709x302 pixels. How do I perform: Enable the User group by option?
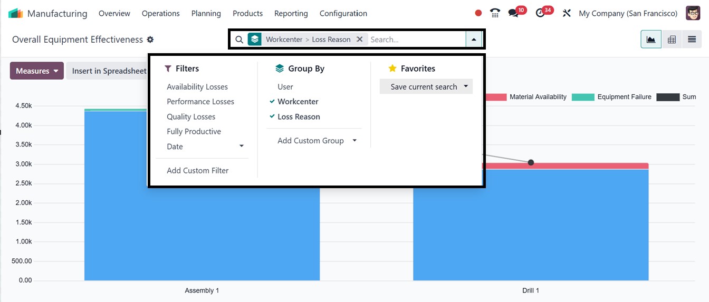tap(285, 87)
